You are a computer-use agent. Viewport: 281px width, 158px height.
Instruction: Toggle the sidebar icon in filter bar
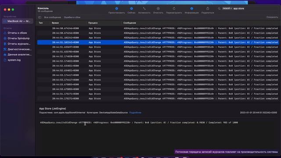point(40,18)
